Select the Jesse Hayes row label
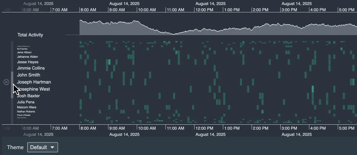The image size is (357, 155). tap(28, 62)
